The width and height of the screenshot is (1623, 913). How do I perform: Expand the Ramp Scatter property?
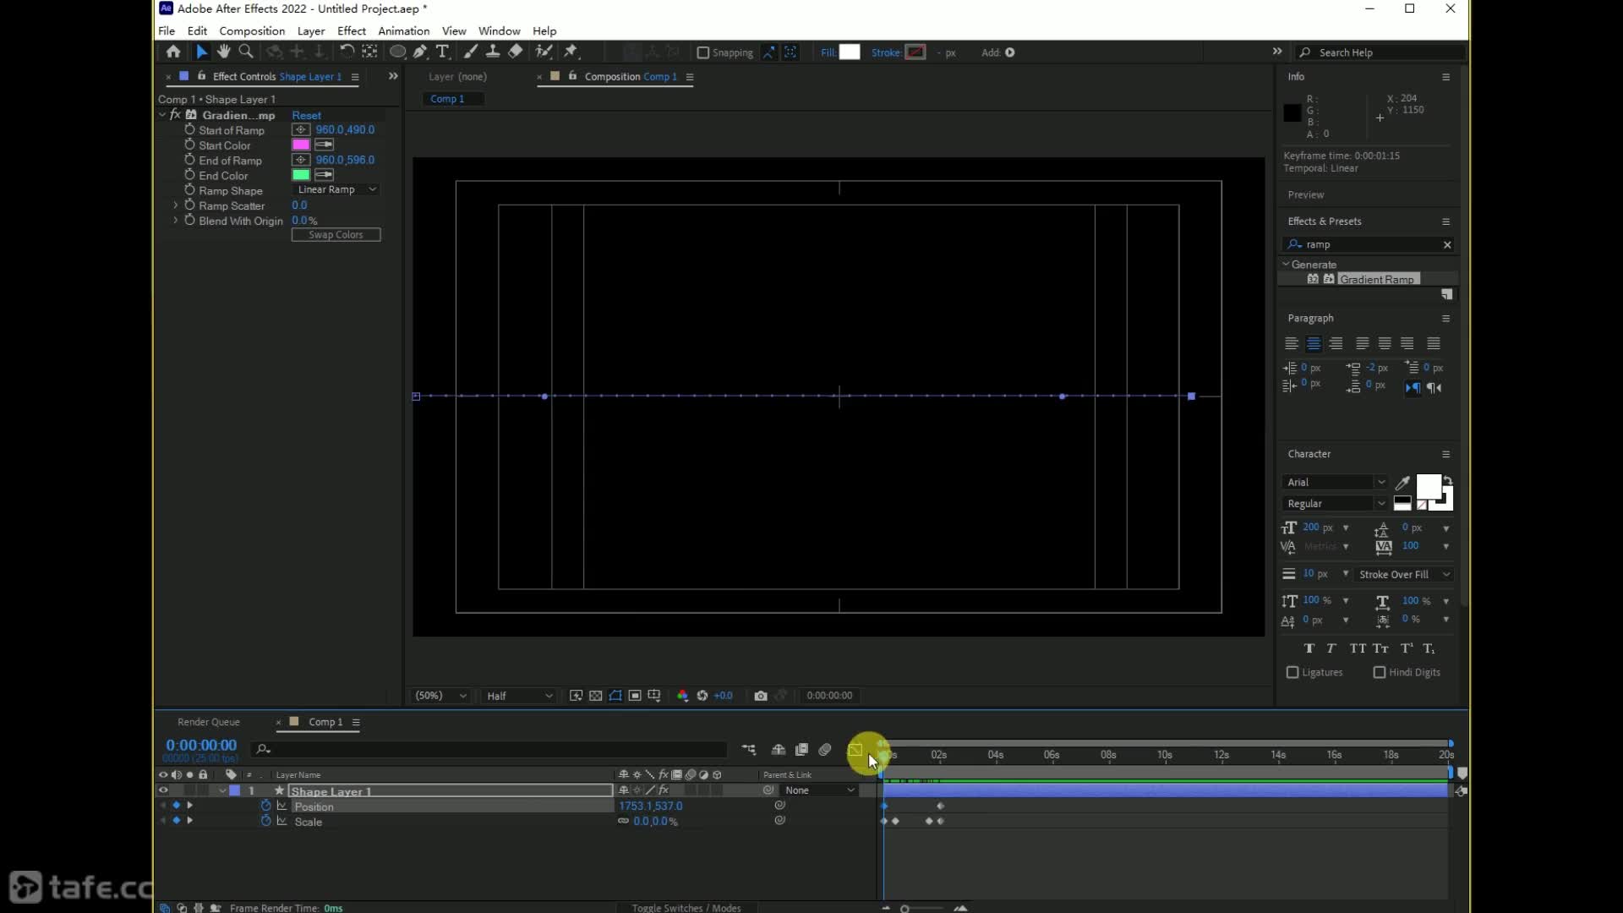point(175,205)
